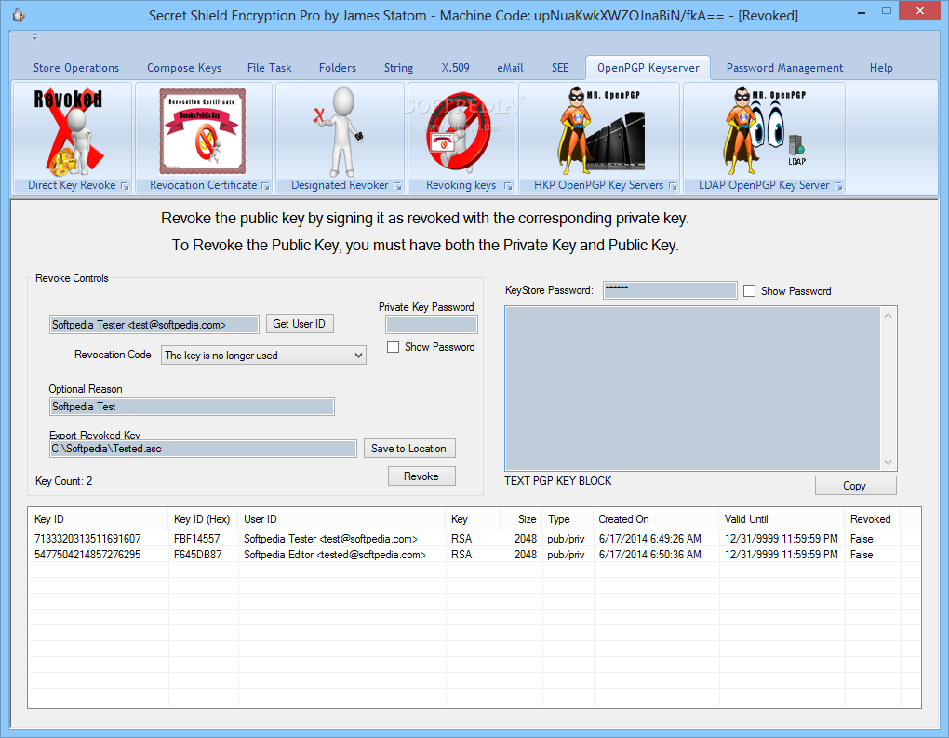Click the application icon in title bar
Viewport: 949px width, 738px height.
[20, 15]
